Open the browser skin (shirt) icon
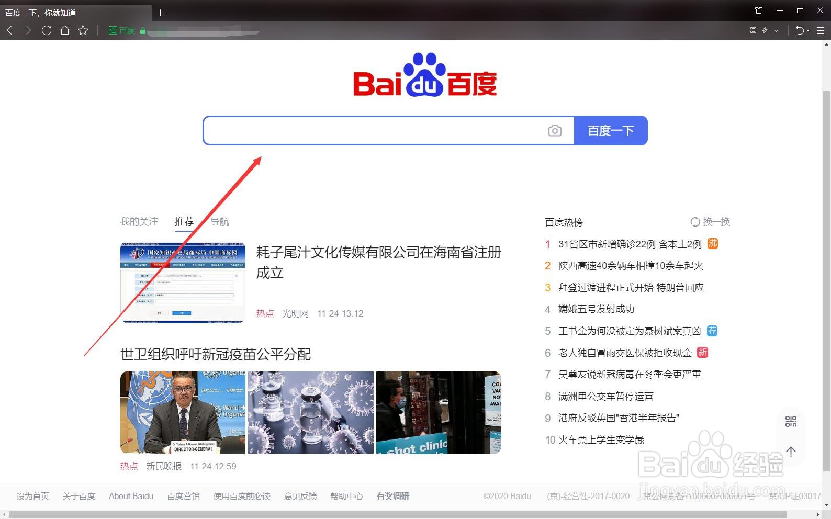Image resolution: width=831 pixels, height=519 pixels. point(759,10)
